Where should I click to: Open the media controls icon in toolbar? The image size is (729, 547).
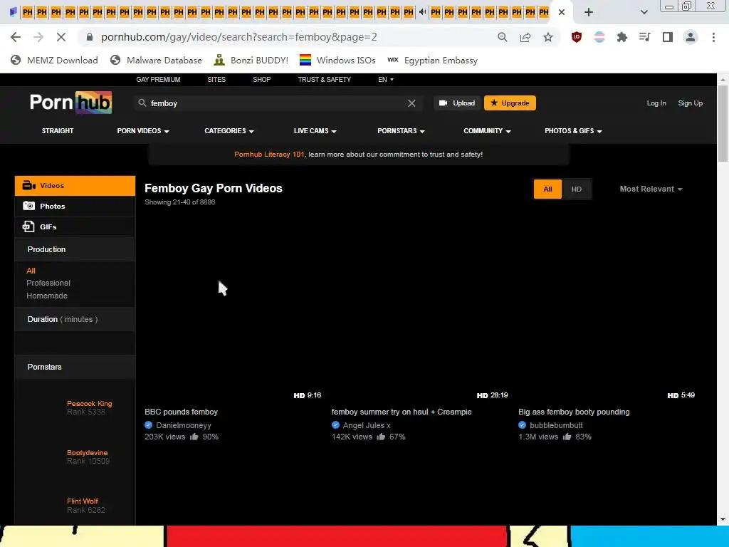tap(644, 37)
